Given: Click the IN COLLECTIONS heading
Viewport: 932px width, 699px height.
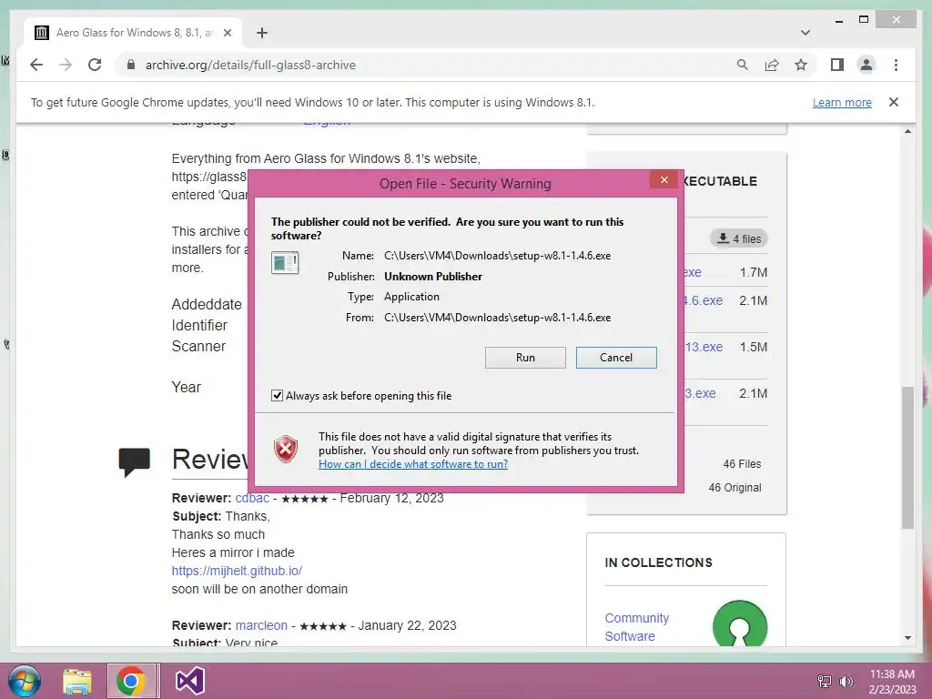Looking at the screenshot, I should coord(658,562).
